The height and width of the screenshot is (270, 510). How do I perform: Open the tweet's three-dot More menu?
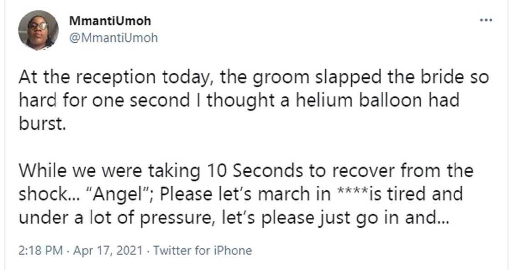486,20
